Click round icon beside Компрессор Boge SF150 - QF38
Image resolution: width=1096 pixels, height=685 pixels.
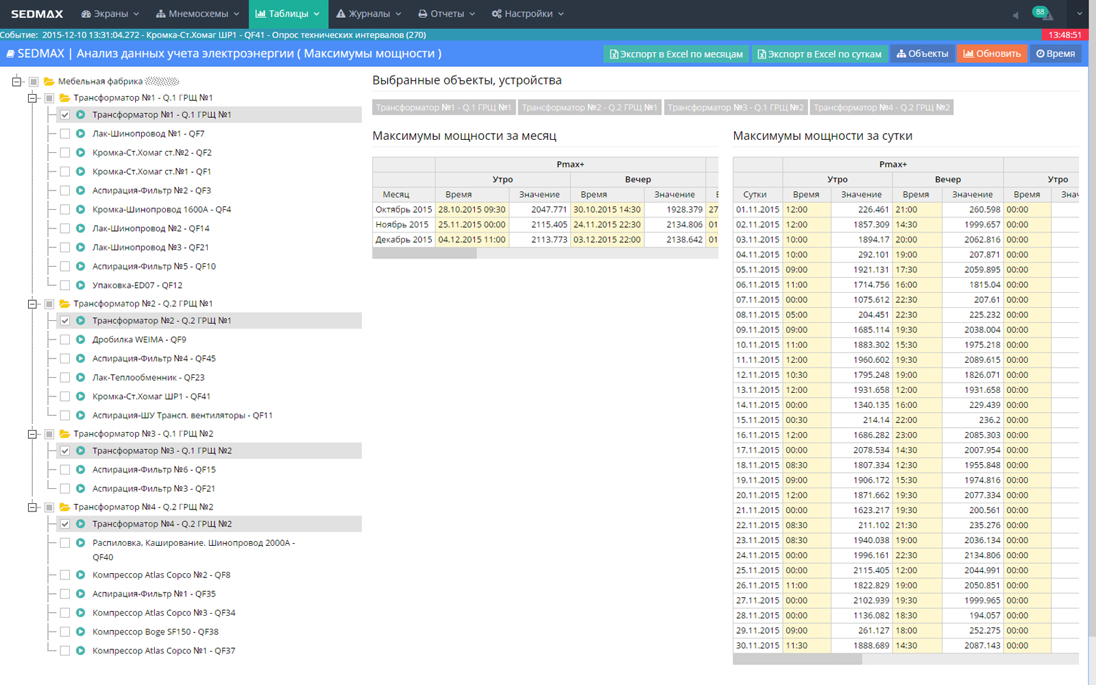click(x=80, y=632)
